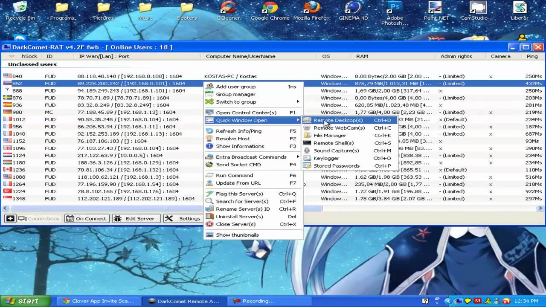Open the Paint.NET desktop shortcut

[x=436, y=12]
